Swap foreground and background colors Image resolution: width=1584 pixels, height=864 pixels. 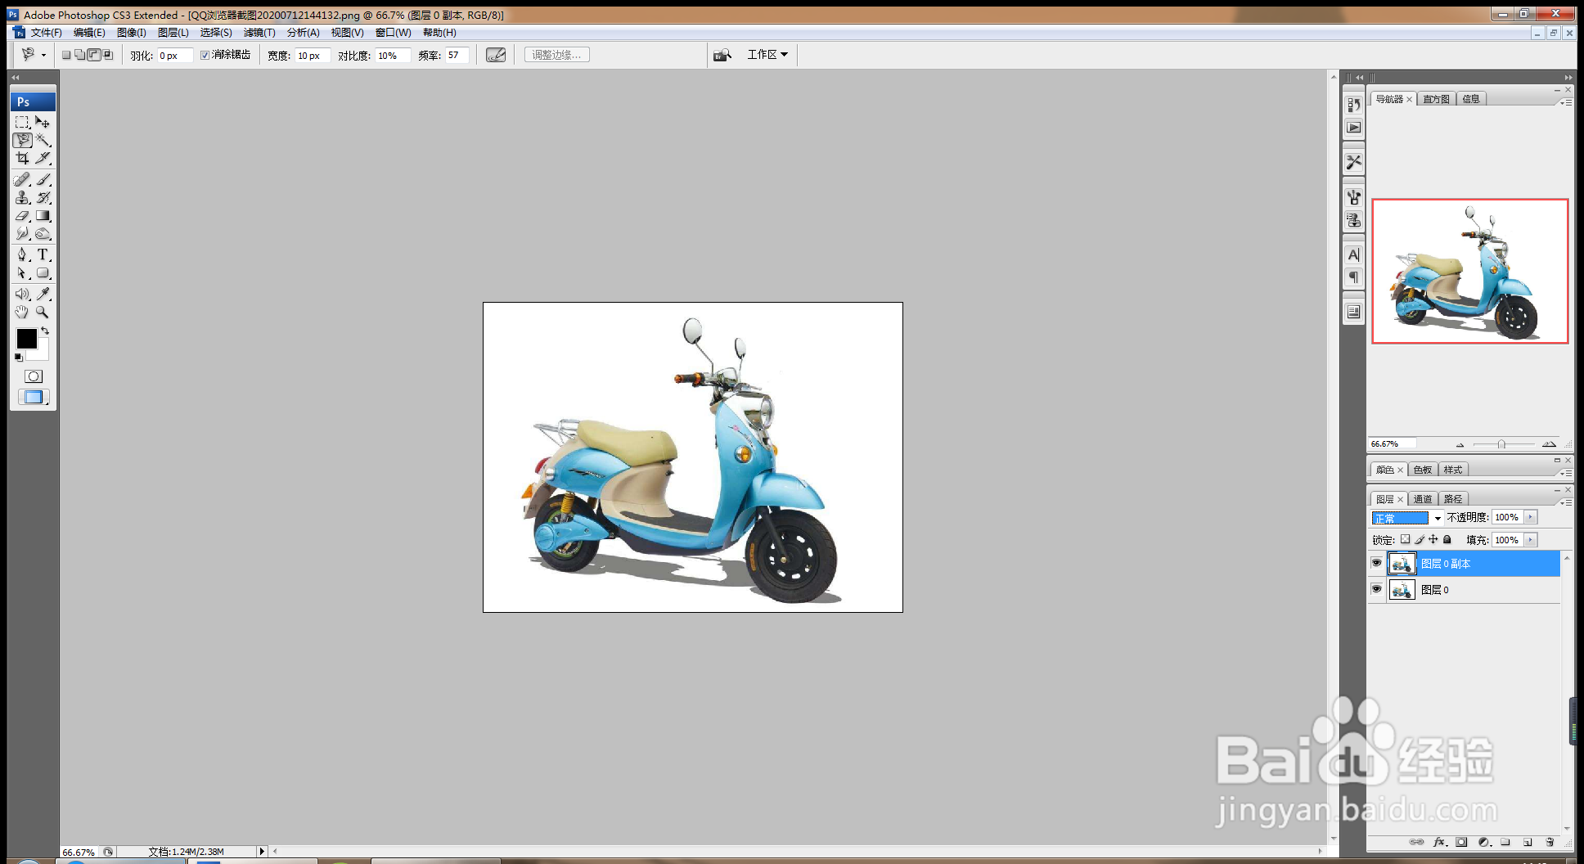pos(45,331)
